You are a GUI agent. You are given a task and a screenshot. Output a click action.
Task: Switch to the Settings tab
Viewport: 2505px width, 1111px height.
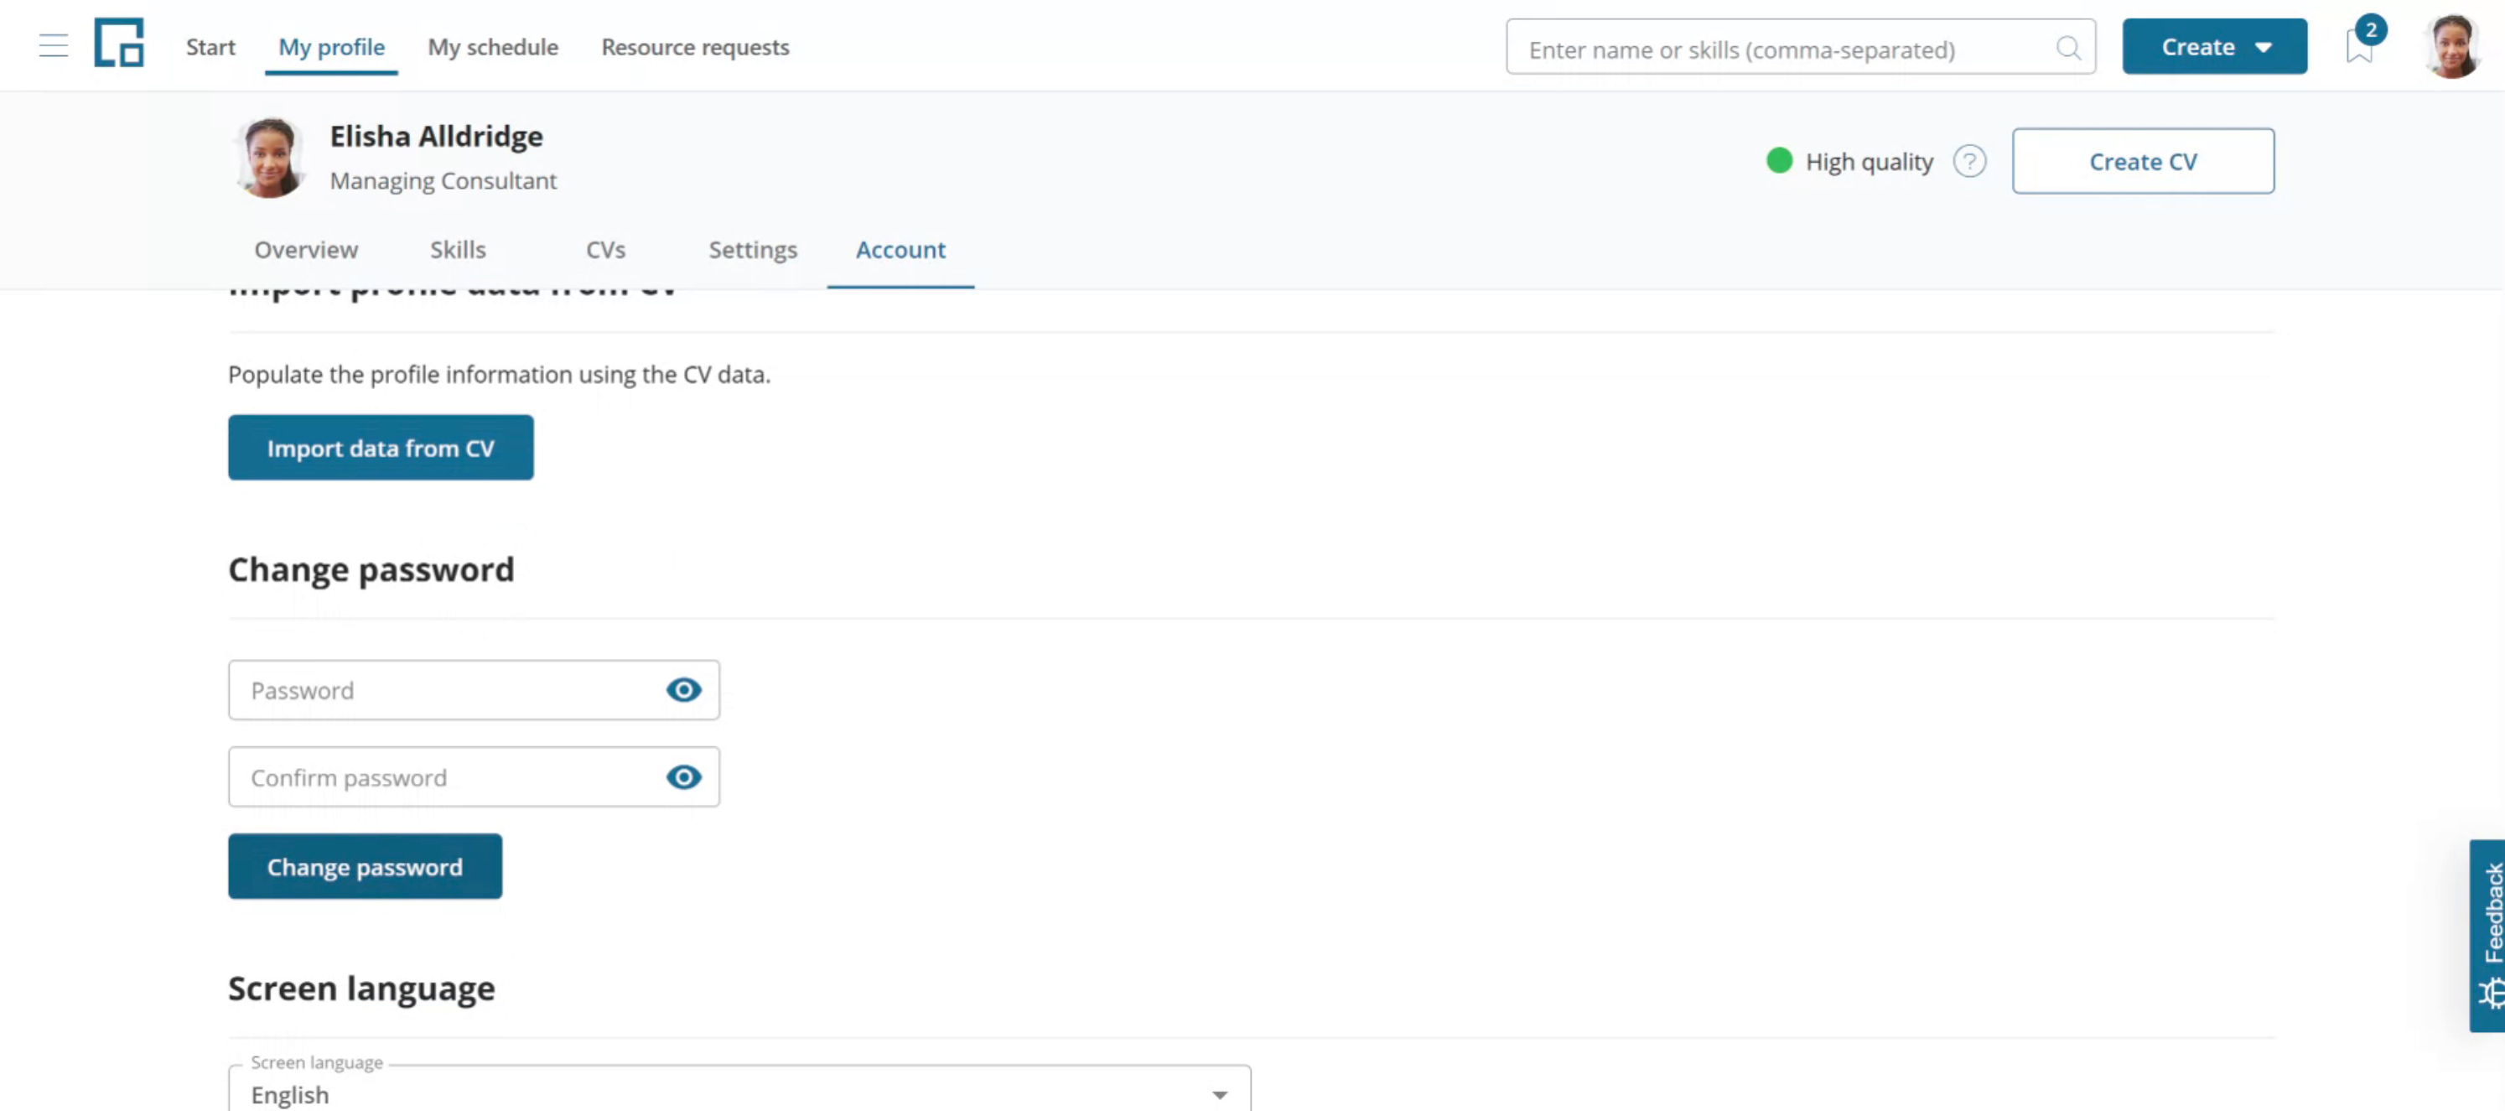(752, 250)
